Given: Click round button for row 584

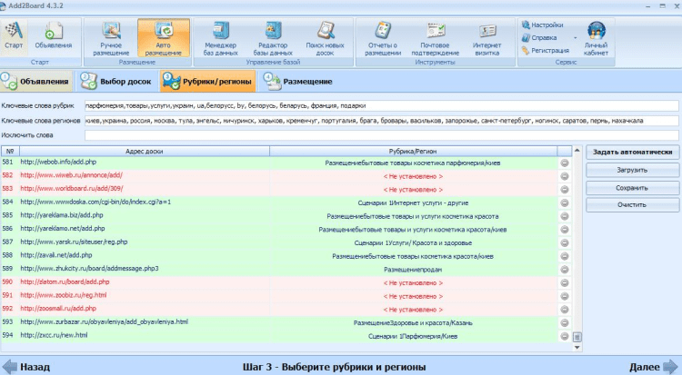Looking at the screenshot, I should [565, 202].
